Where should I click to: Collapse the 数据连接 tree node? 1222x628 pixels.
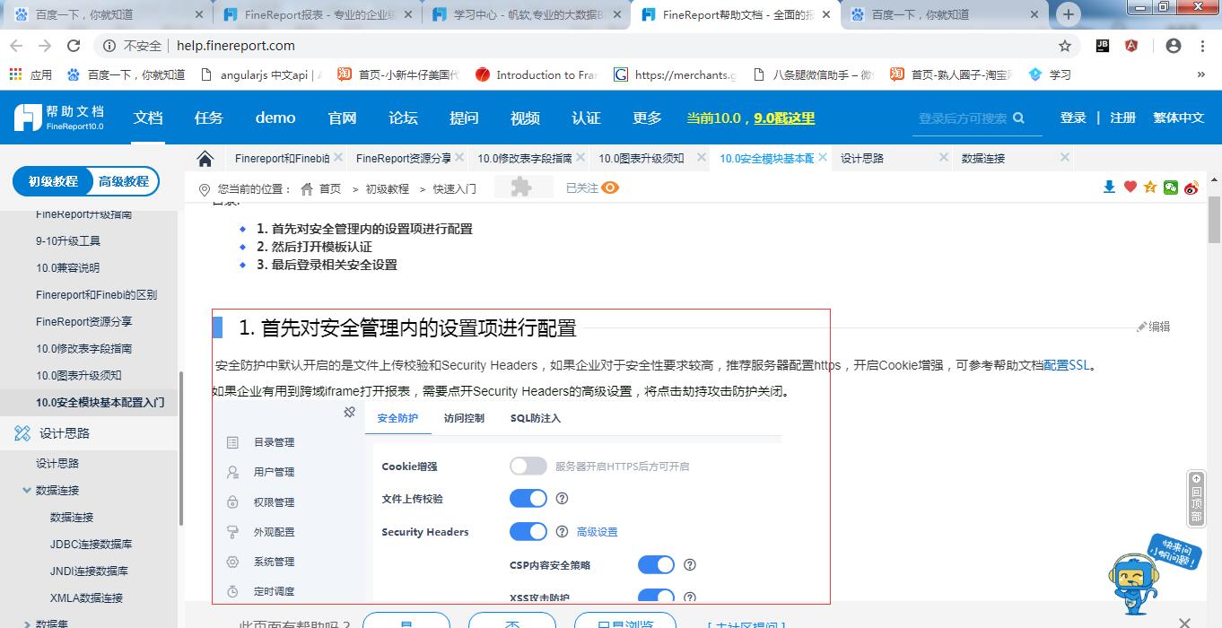coord(26,490)
